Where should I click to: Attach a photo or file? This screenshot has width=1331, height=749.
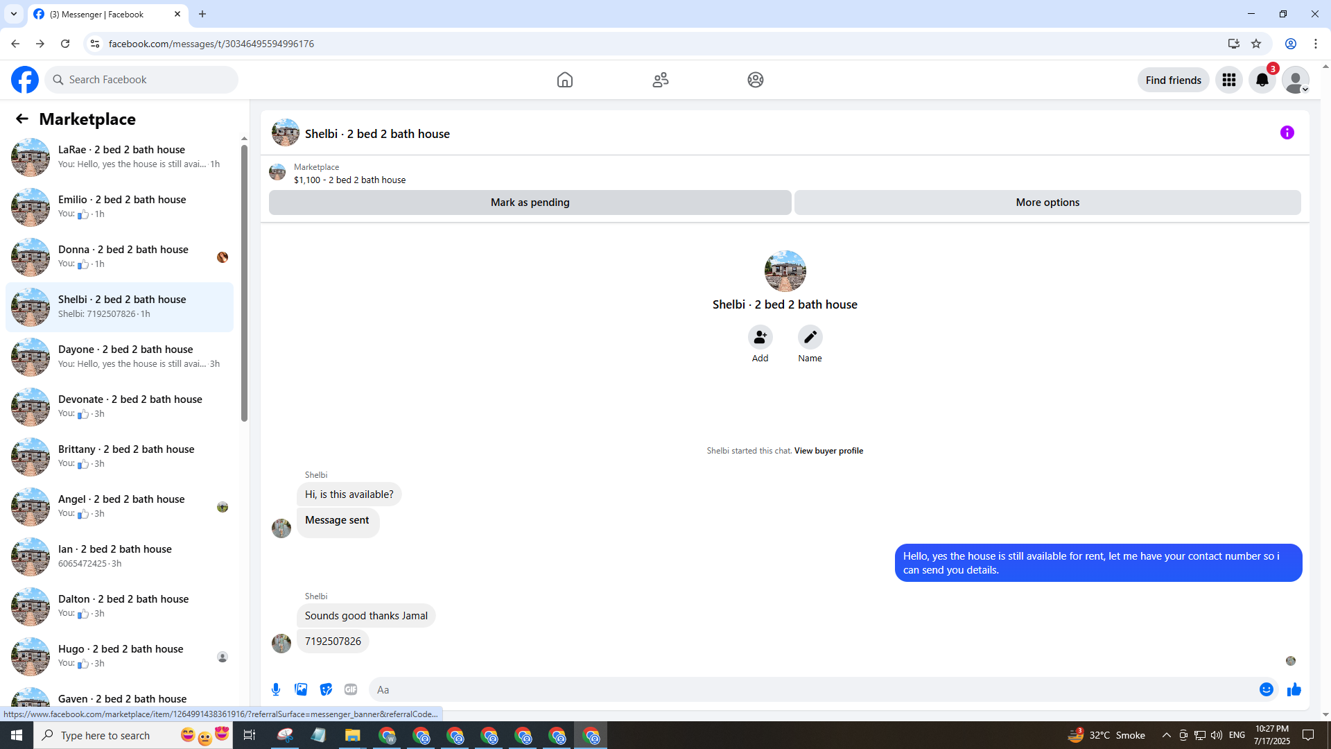tap(301, 689)
